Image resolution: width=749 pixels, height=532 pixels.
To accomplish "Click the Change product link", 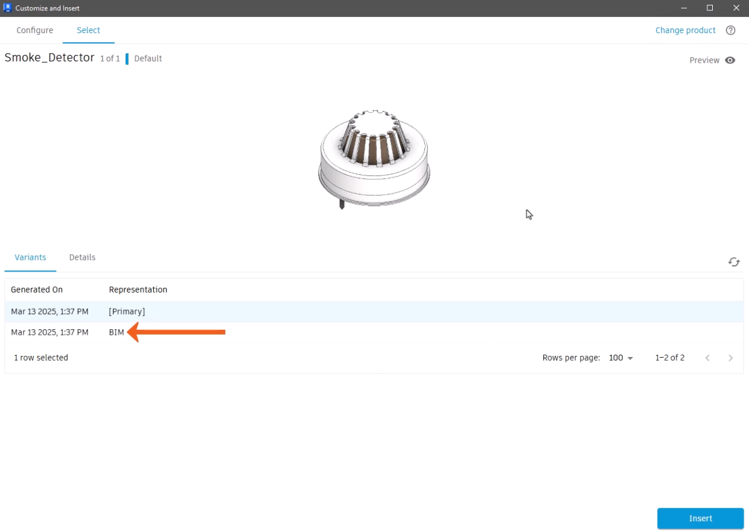I will (x=685, y=30).
